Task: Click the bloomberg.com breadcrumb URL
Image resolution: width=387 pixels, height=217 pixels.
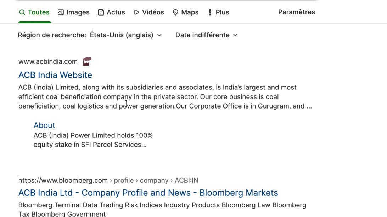Action: [x=63, y=180]
